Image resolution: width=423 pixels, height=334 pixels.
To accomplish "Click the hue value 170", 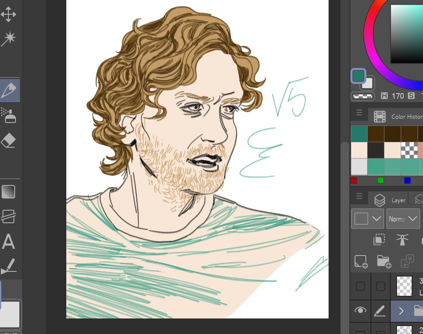I will click(398, 96).
